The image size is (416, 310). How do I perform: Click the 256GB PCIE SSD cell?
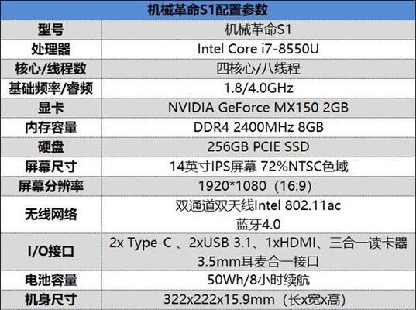[x=259, y=147]
